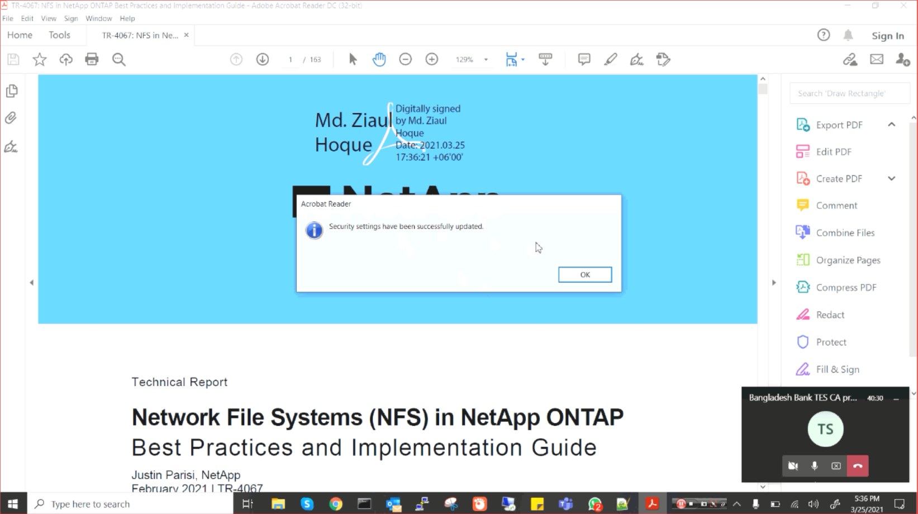
Task: Click the Save file icon
Action: 13,59
